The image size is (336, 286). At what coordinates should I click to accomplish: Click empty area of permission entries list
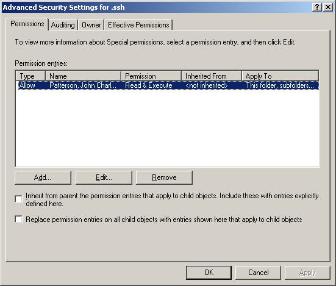167,129
